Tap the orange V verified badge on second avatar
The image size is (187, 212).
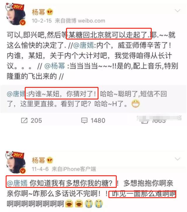tap(23, 171)
